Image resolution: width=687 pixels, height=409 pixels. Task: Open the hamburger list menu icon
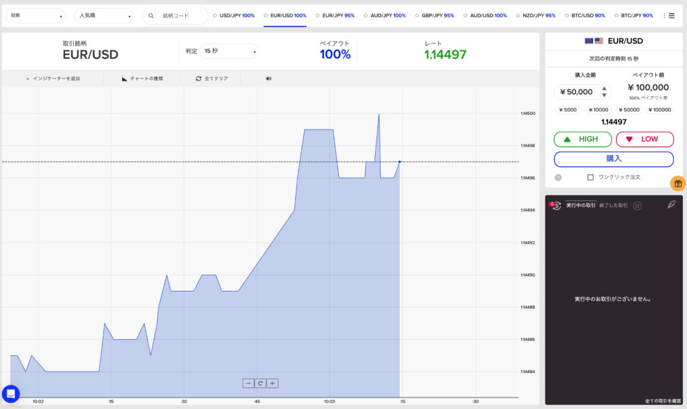tap(672, 15)
